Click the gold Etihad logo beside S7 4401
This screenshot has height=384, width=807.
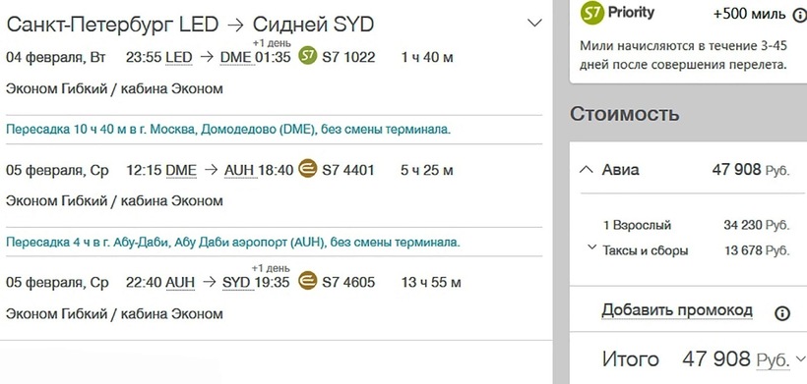tap(307, 168)
